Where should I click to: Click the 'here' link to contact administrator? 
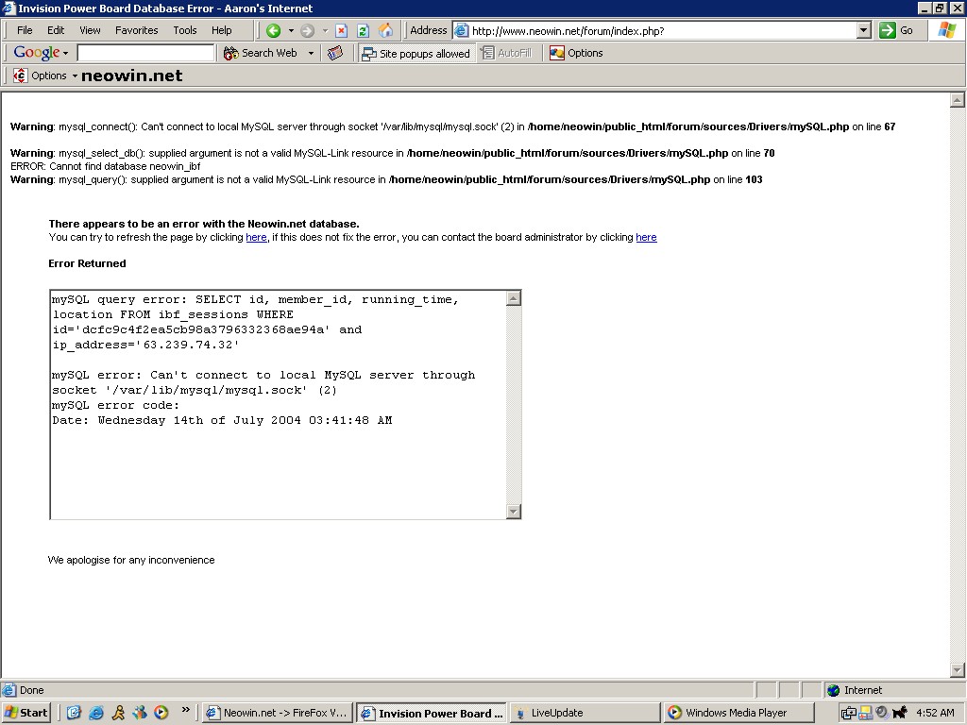(x=646, y=237)
